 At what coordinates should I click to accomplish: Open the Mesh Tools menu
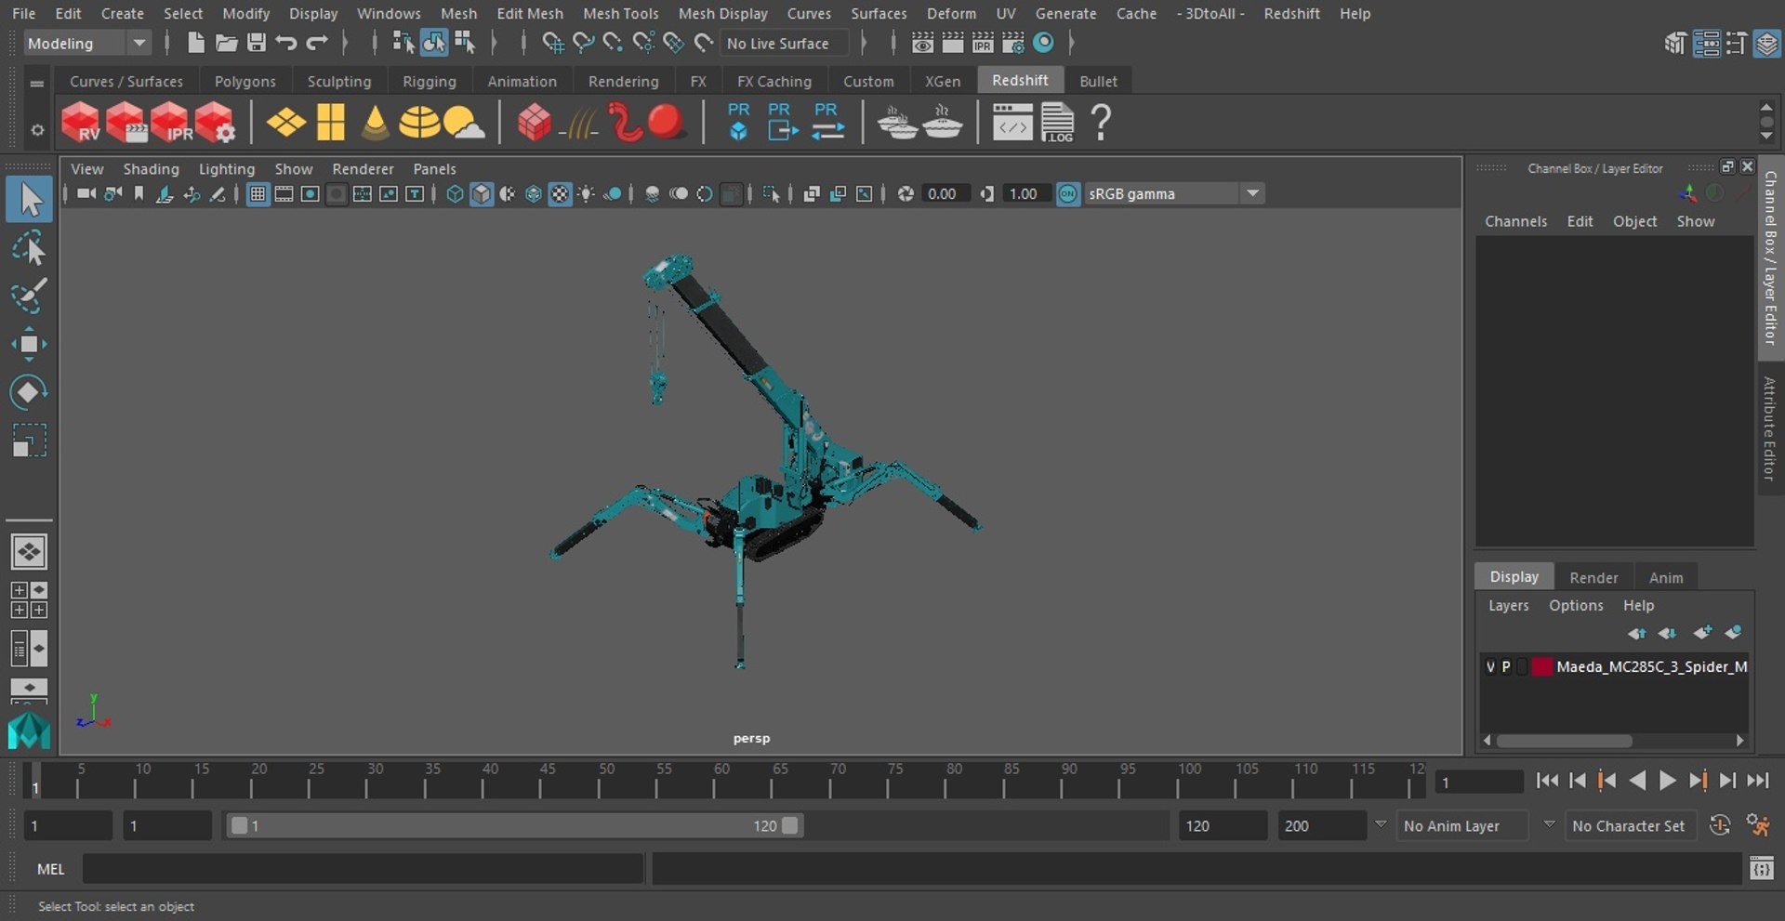pyautogui.click(x=620, y=13)
